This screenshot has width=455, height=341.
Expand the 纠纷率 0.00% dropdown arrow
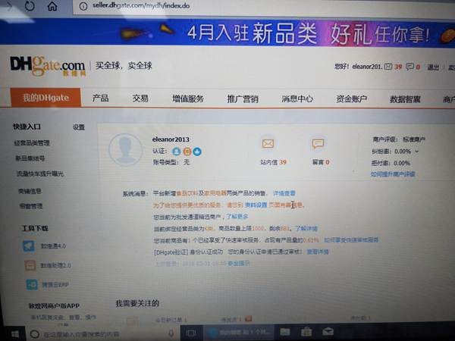coord(417,152)
